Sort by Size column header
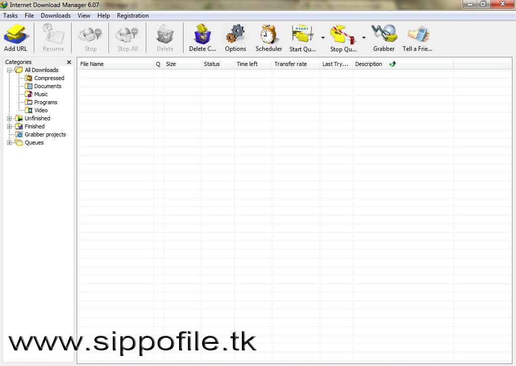Viewport: 516px width, 366px height. point(182,64)
